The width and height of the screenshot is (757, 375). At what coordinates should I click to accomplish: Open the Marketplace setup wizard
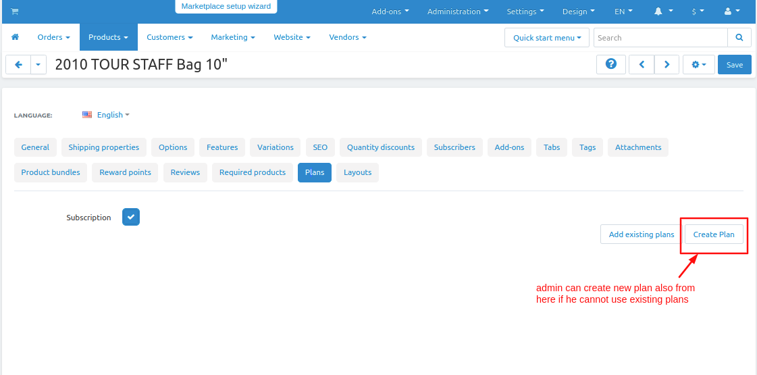(226, 6)
